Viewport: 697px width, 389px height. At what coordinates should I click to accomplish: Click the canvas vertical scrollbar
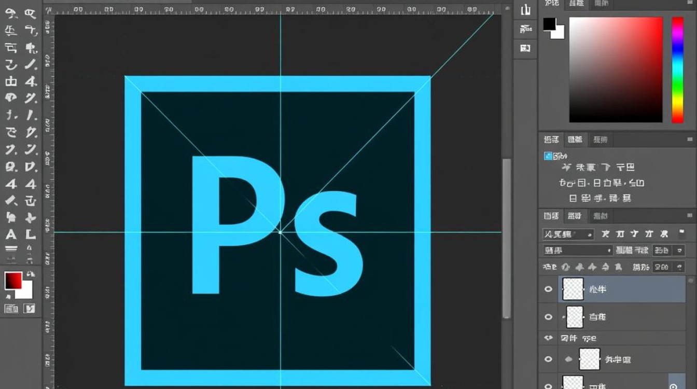point(507,239)
